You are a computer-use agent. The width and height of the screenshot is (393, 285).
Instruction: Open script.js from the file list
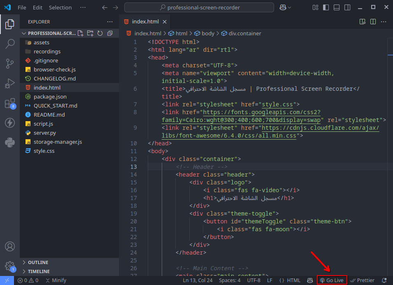click(x=69, y=124)
